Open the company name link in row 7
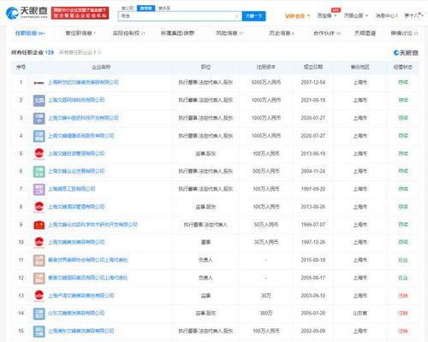 pyautogui.click(x=72, y=189)
